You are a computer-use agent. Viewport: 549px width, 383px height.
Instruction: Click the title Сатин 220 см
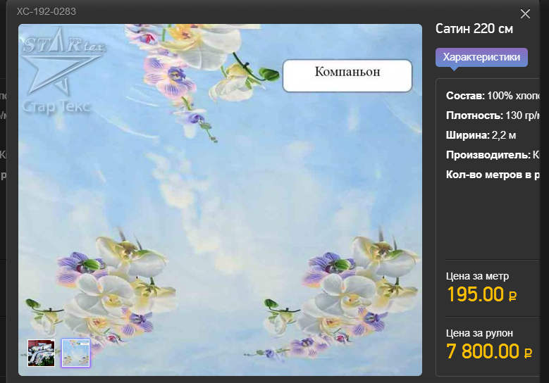click(474, 29)
